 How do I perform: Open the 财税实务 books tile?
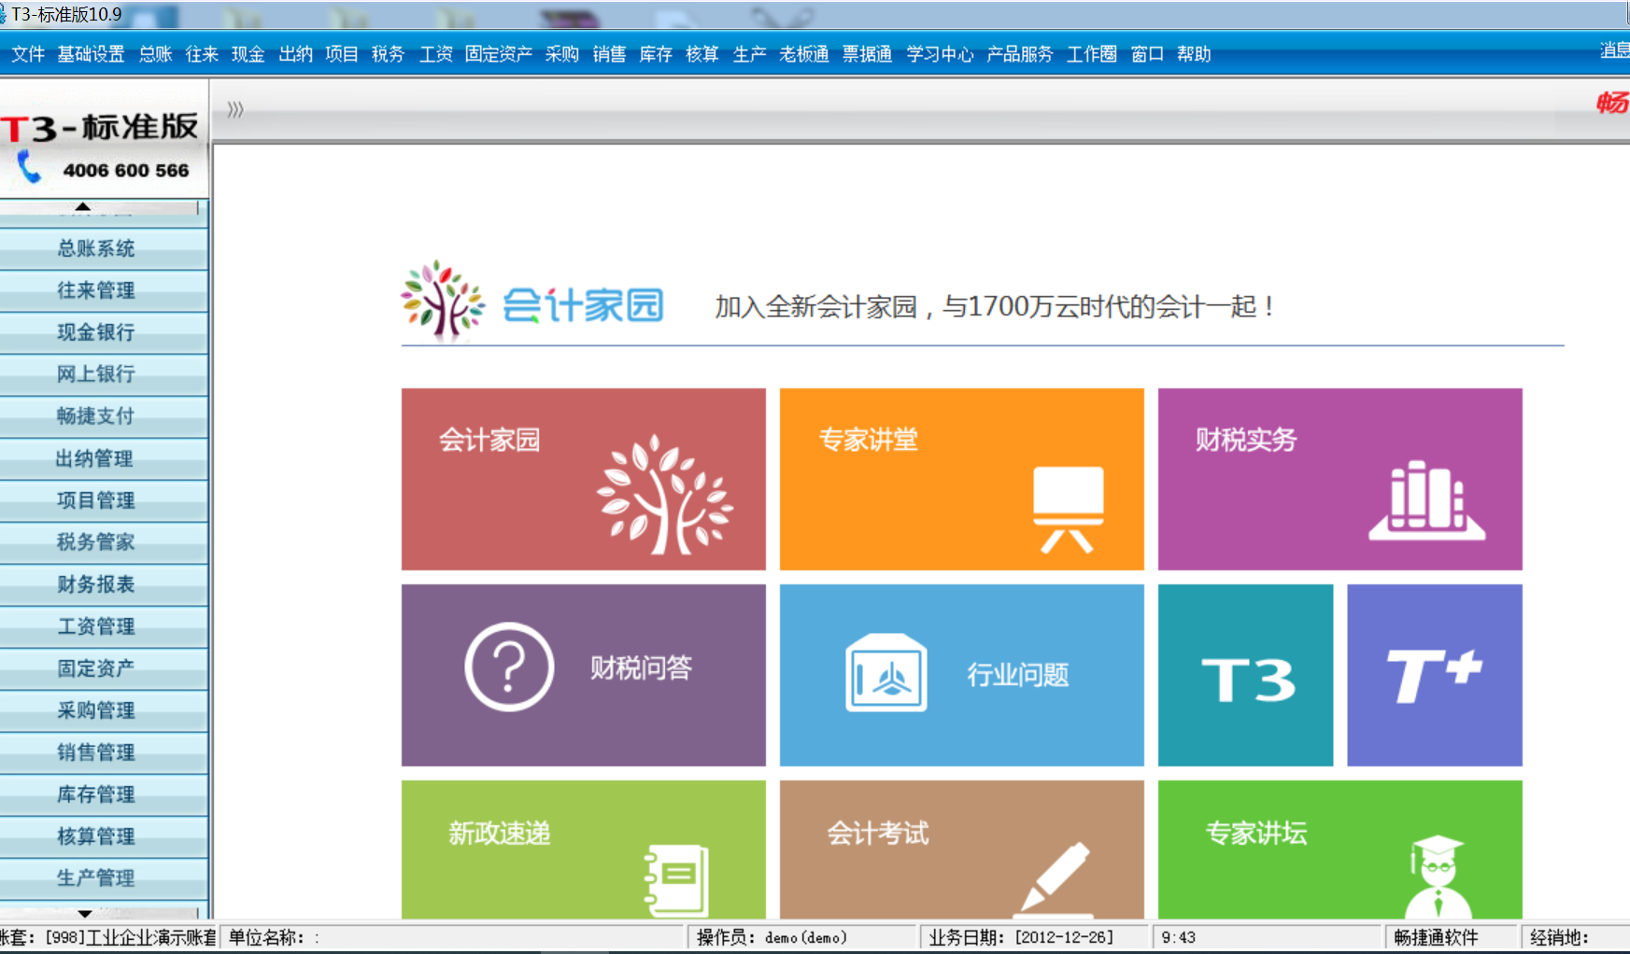pos(1339,479)
